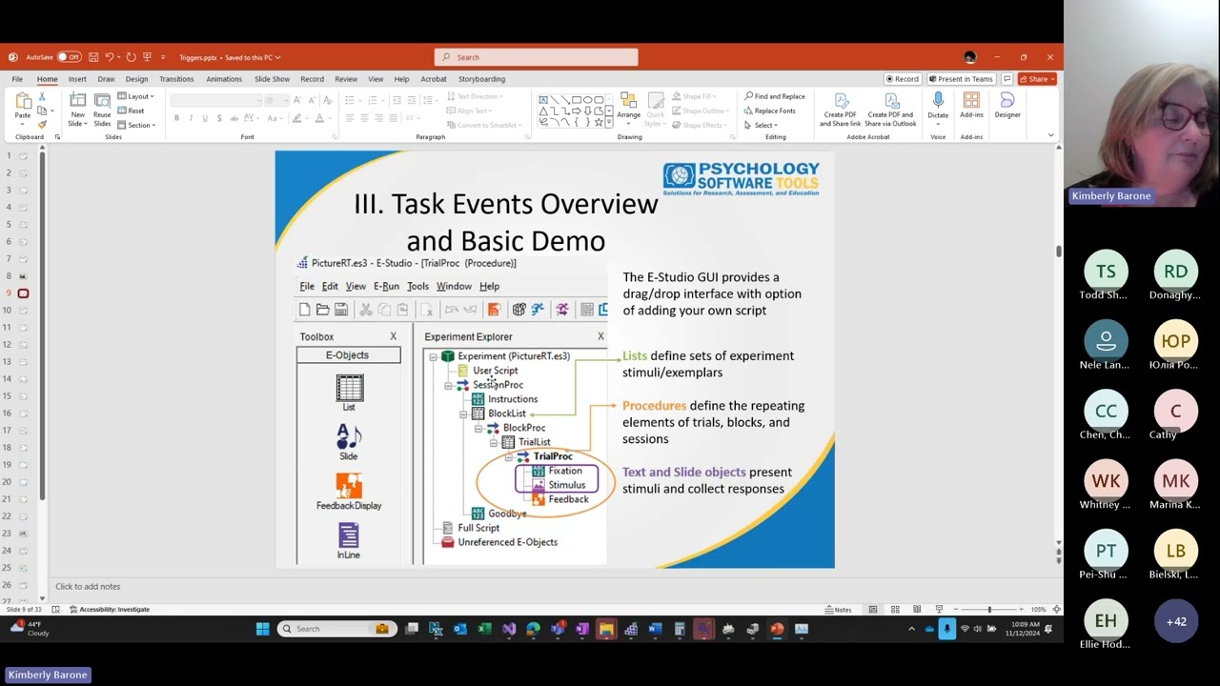Click to add notes field

coord(553,587)
